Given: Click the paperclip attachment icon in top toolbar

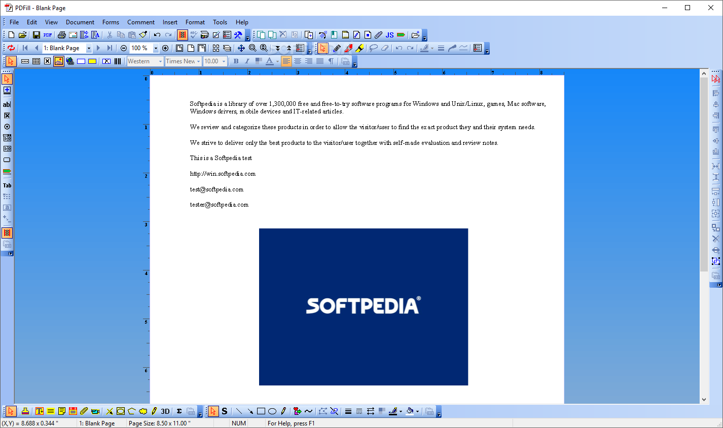Looking at the screenshot, I should [378, 35].
